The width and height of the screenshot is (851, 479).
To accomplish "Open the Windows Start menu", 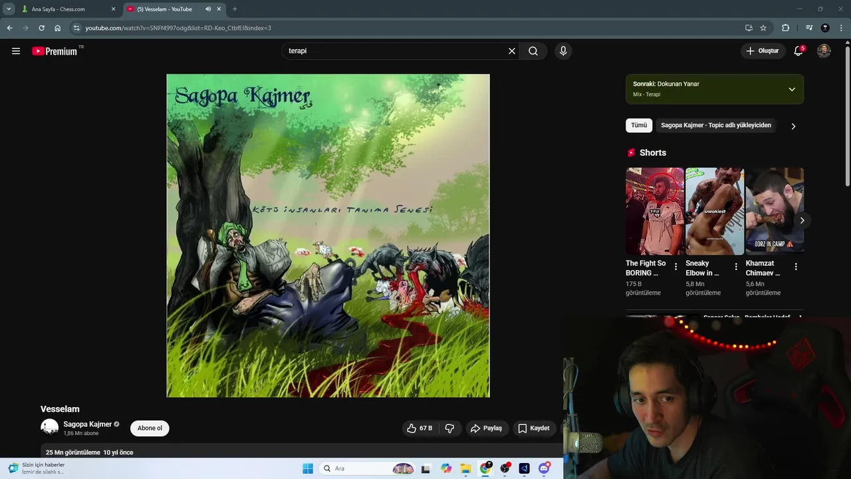I will (308, 468).
